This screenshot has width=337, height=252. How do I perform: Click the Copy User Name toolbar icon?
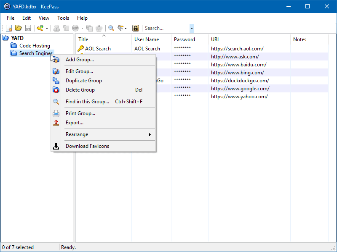[56, 28]
